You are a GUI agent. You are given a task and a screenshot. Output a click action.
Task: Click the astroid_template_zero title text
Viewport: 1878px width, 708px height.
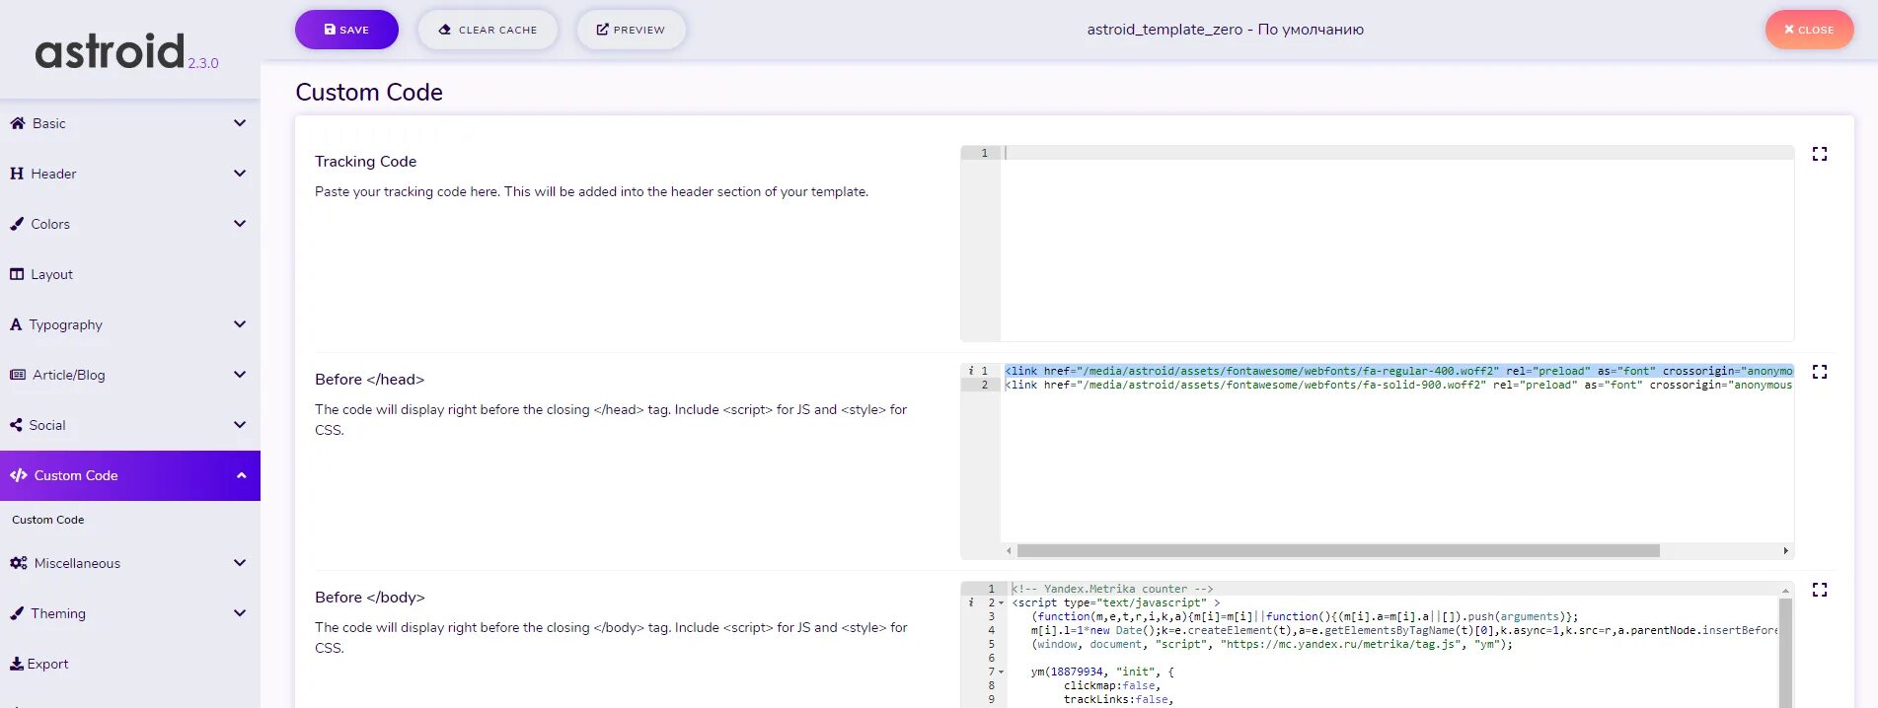(1226, 30)
